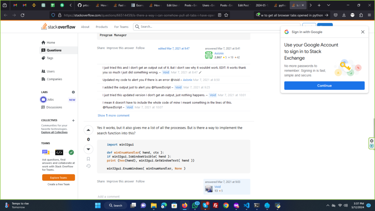
Task: Upvote the win32gui answer
Action: [88, 130]
